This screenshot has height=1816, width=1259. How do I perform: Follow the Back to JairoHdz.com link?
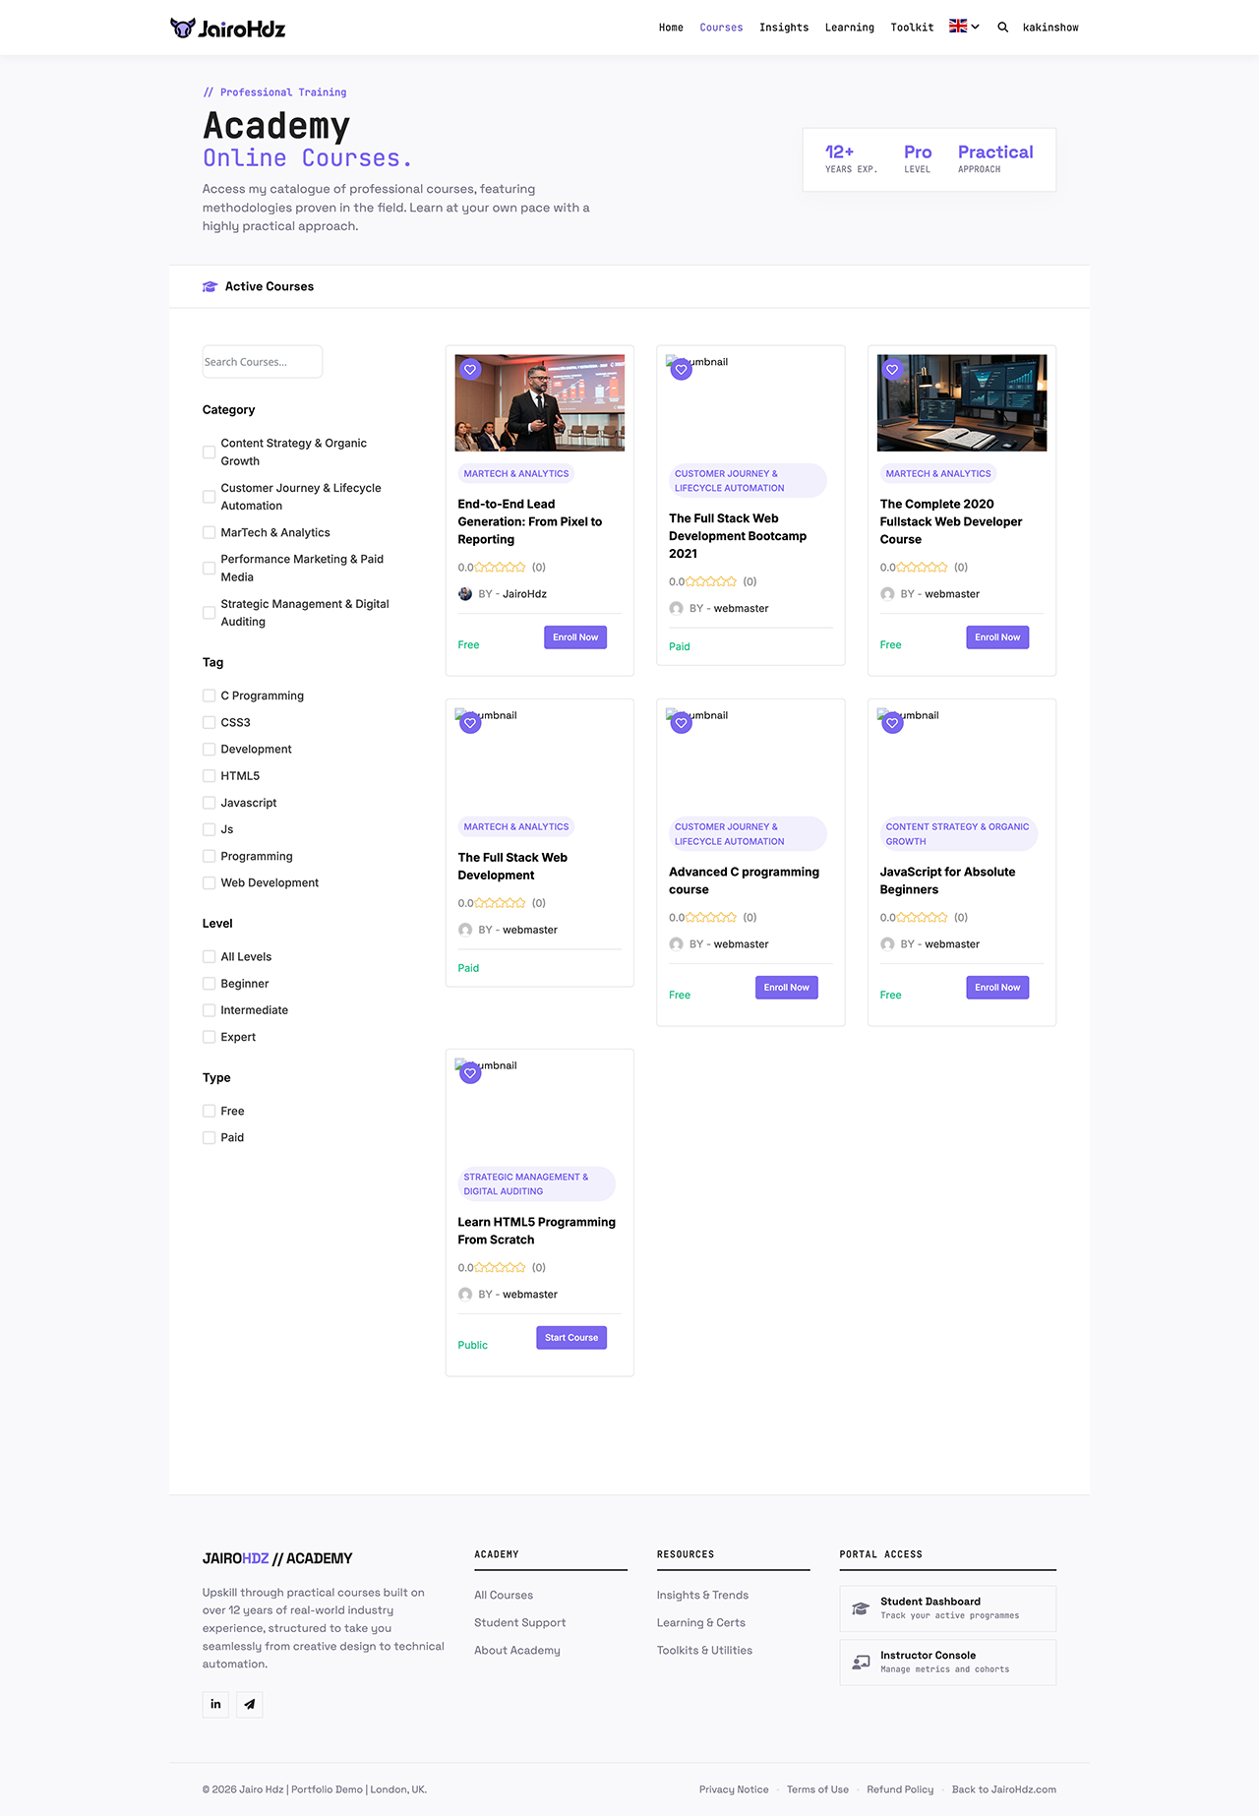[1004, 1789]
